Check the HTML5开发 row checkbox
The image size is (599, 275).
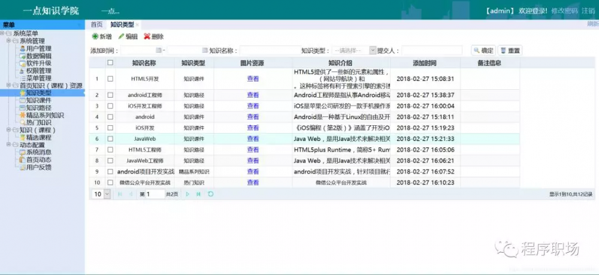110,78
